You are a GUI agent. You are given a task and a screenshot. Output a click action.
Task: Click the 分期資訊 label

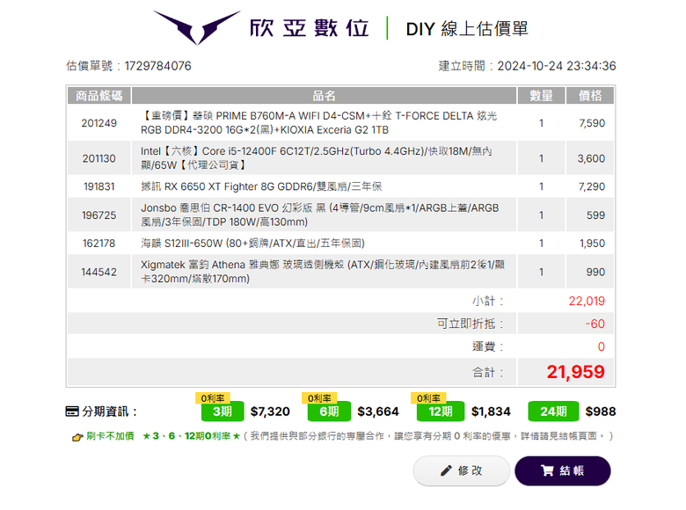coord(110,412)
